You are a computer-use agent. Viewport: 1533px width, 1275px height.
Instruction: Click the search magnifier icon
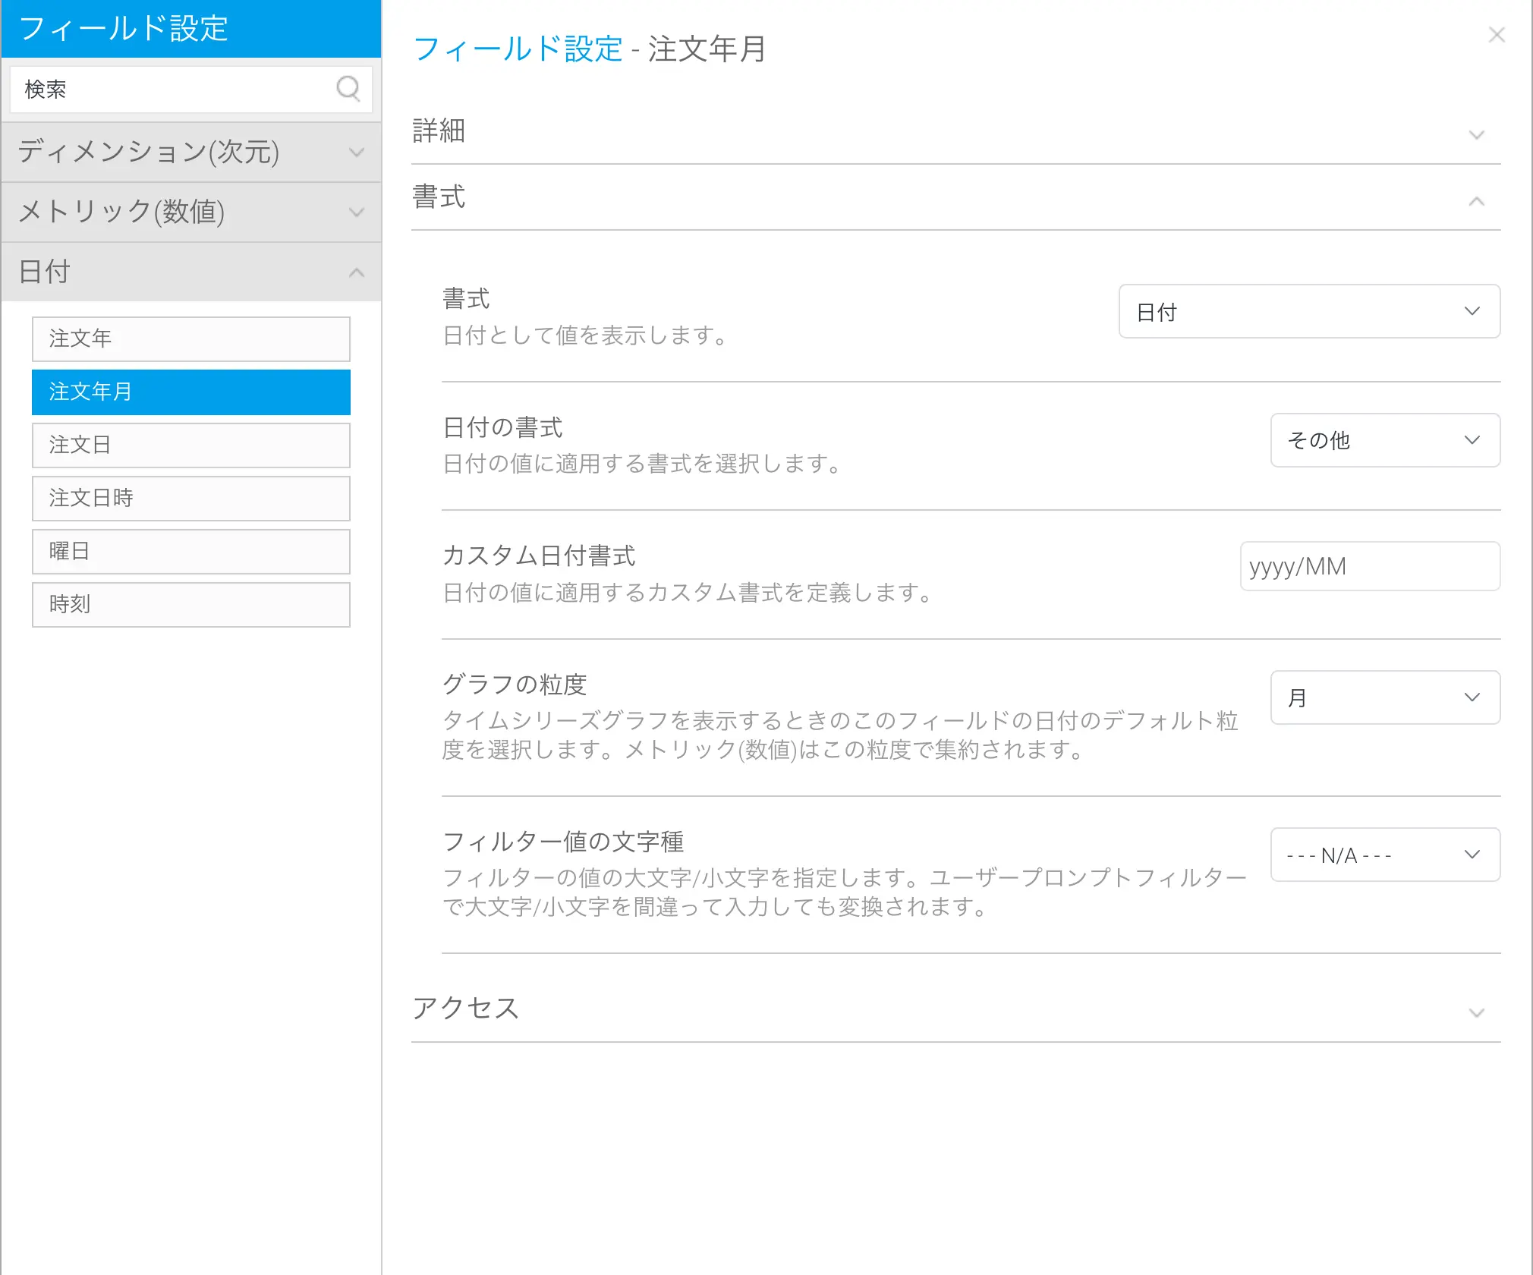coord(348,89)
